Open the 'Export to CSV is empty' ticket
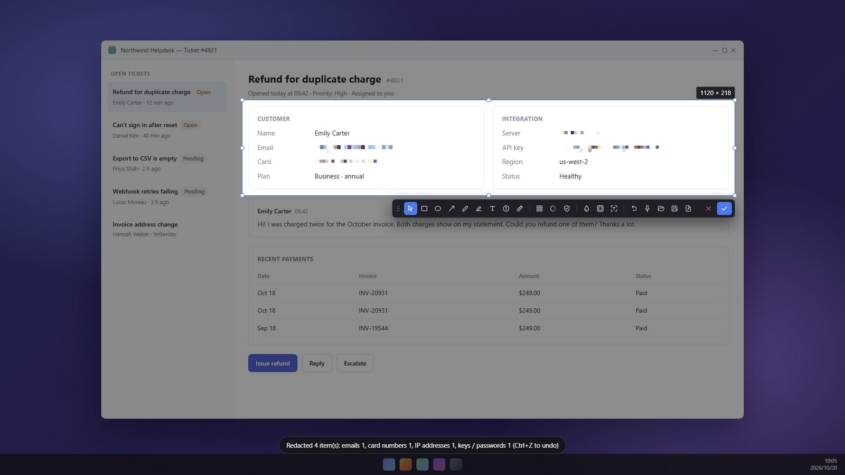Viewport: 845px width, 475px height. [167, 163]
